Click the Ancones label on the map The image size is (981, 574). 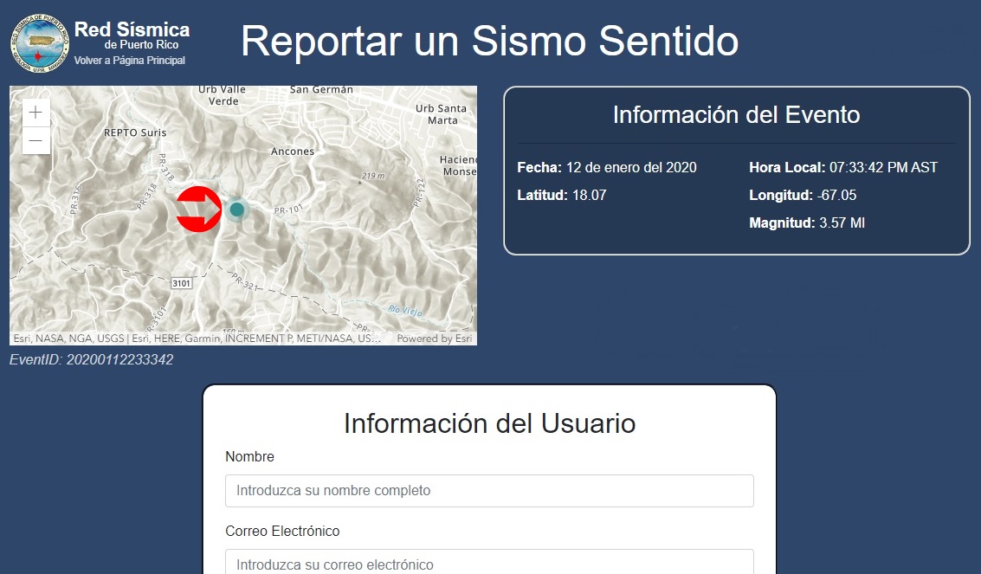[293, 152]
